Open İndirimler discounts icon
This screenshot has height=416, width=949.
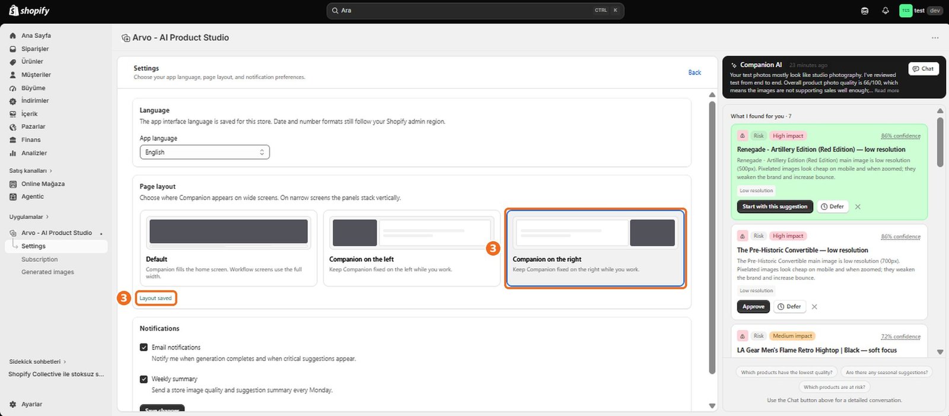13,101
